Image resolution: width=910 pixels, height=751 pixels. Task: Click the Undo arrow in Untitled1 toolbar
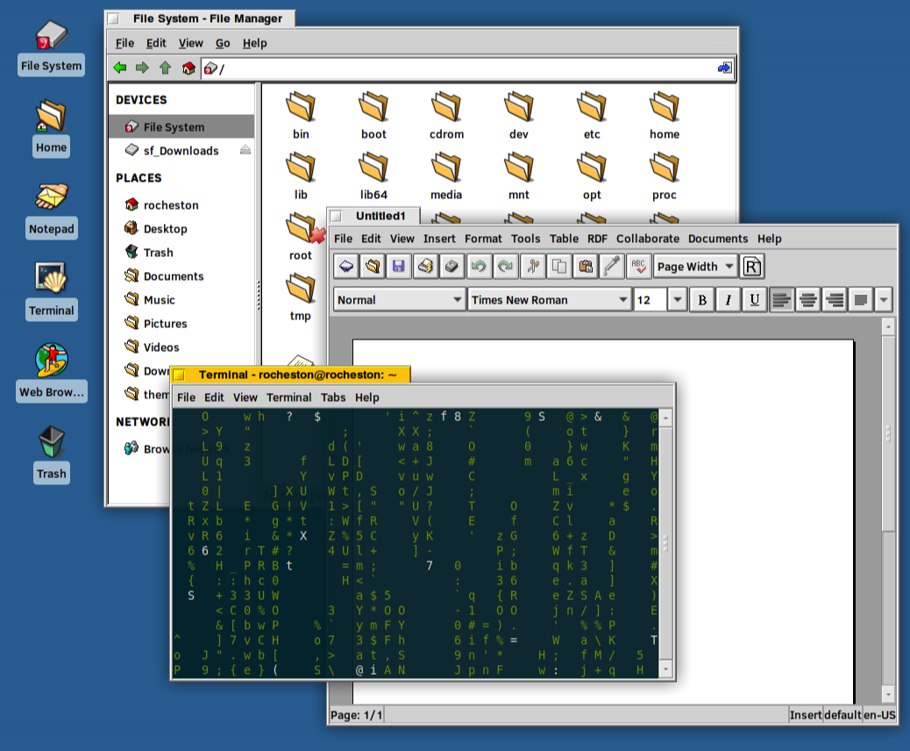[x=478, y=267]
